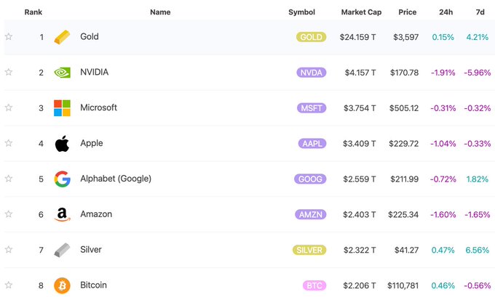Open the Bitcoin asset link
This screenshot has width=495, height=297.
(93, 285)
